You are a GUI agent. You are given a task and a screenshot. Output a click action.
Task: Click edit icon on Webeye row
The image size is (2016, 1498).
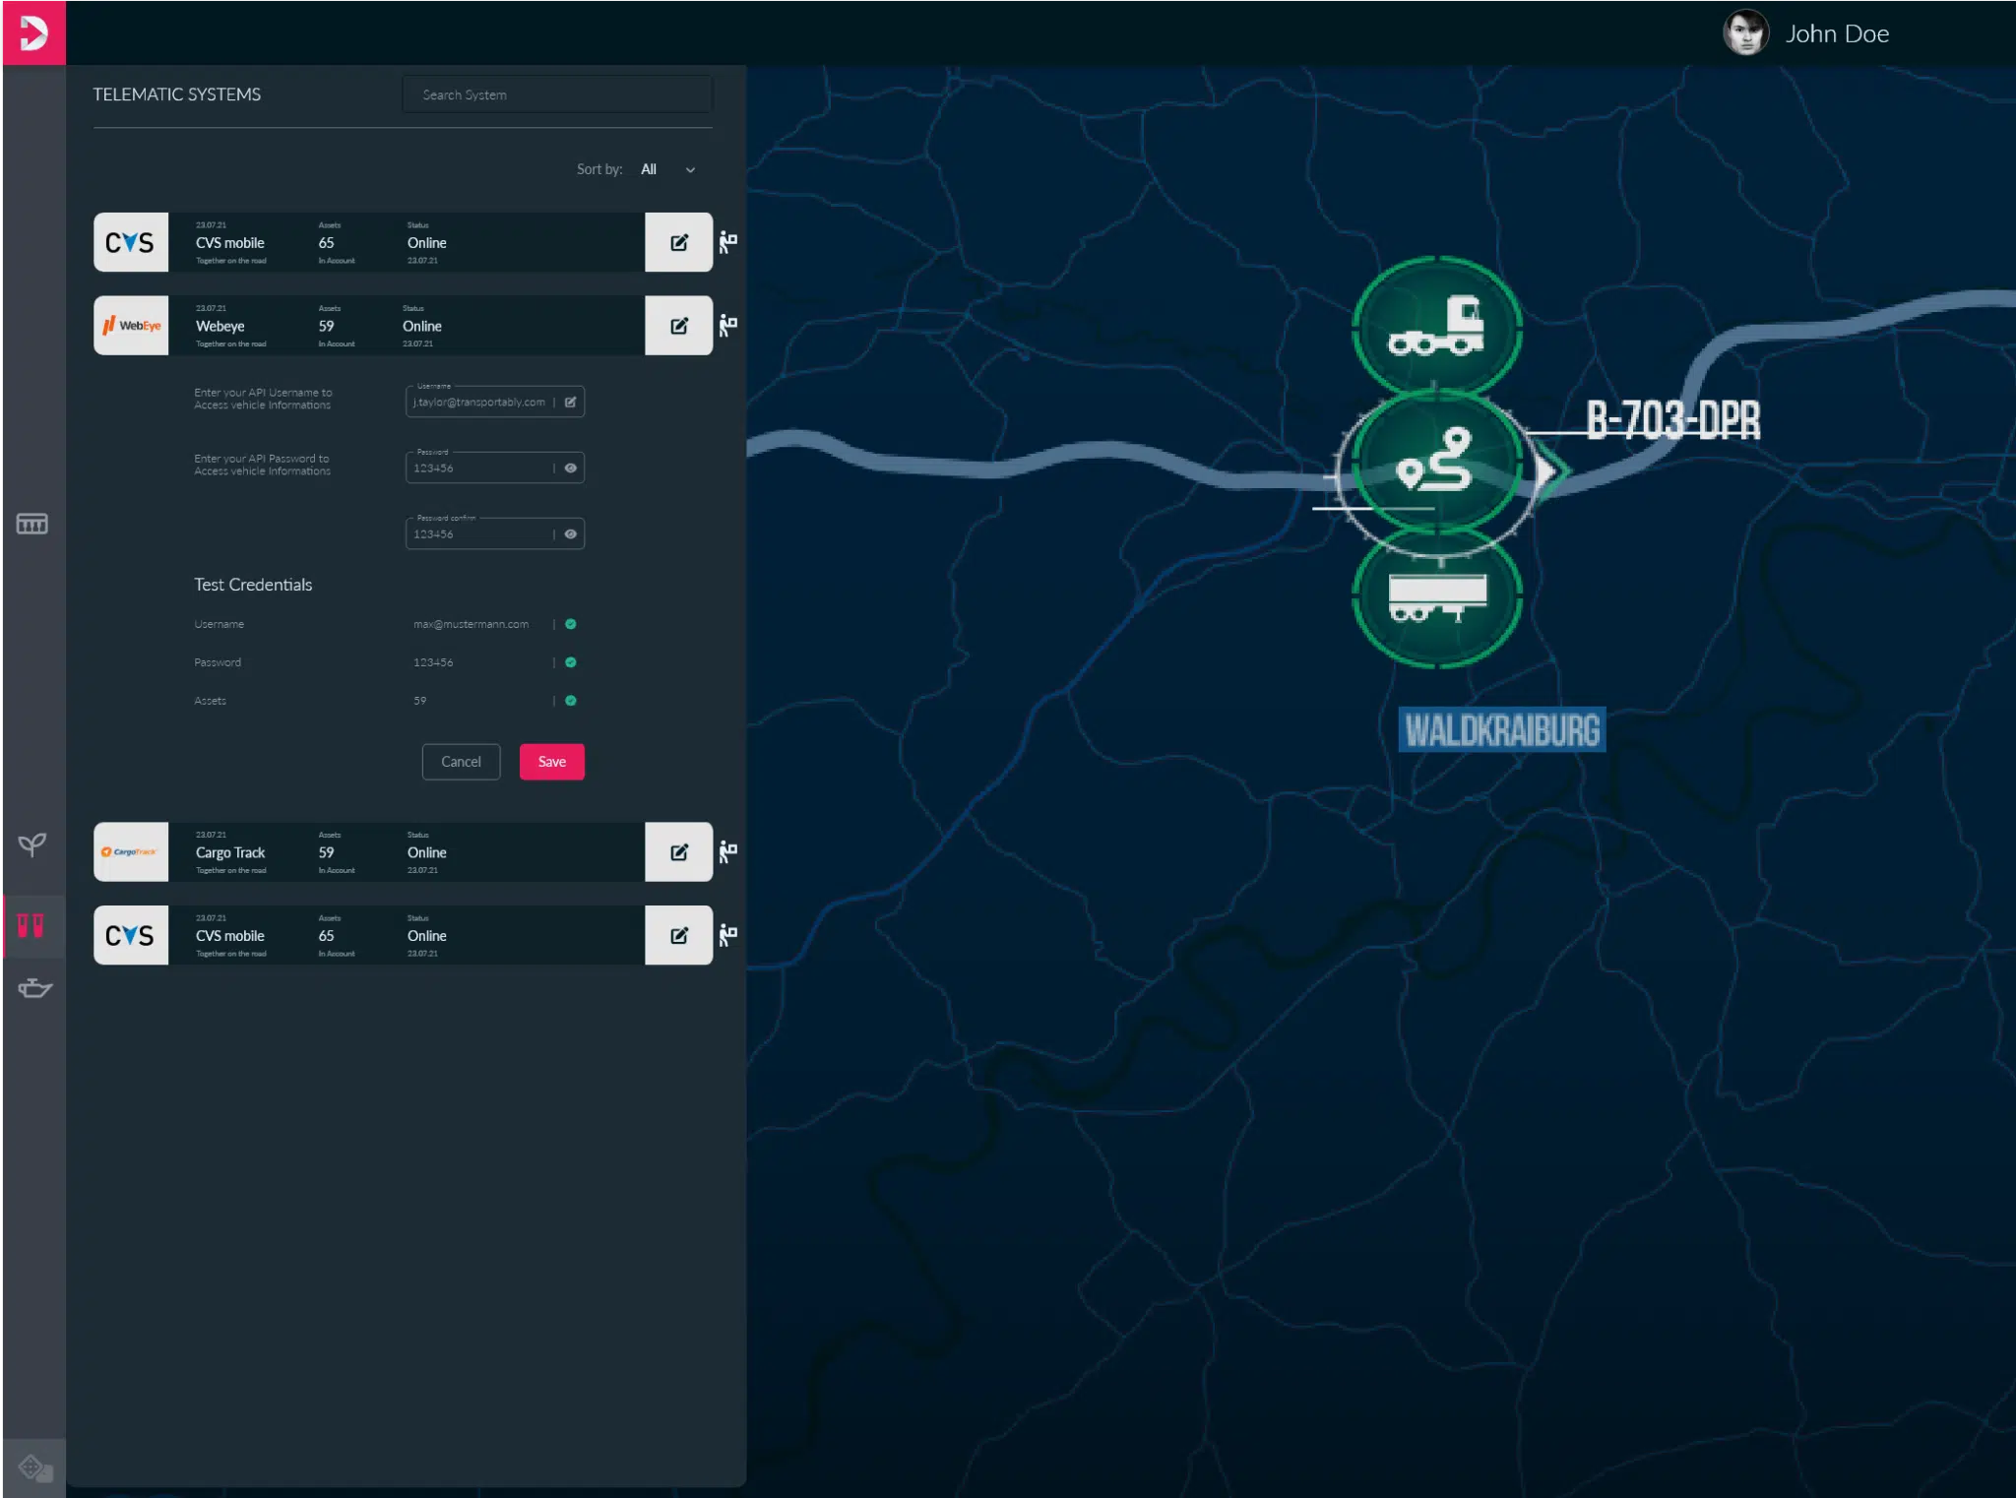[x=678, y=326]
